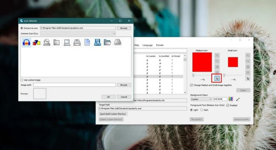The height and width of the screenshot is (150, 276).
Task: Zoom in the Medium icon image
Action: pyautogui.click(x=217, y=56)
